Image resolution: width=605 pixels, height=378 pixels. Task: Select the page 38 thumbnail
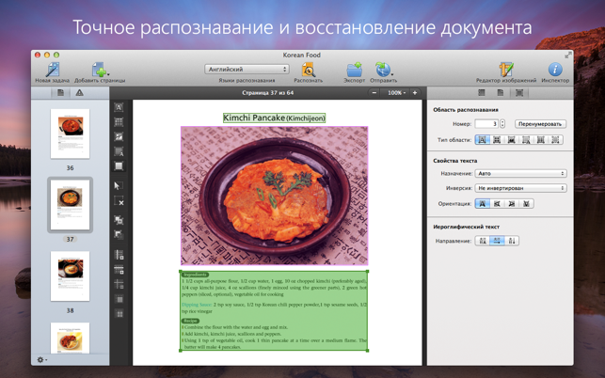71,276
